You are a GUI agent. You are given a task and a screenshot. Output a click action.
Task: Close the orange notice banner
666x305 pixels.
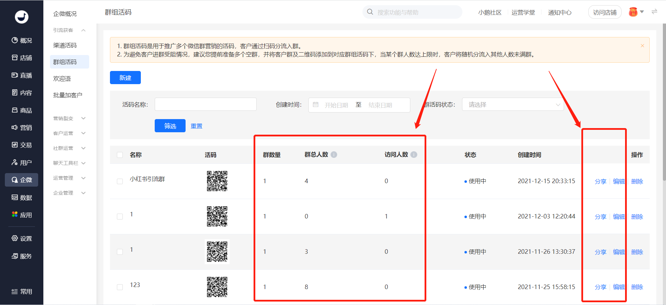(642, 46)
